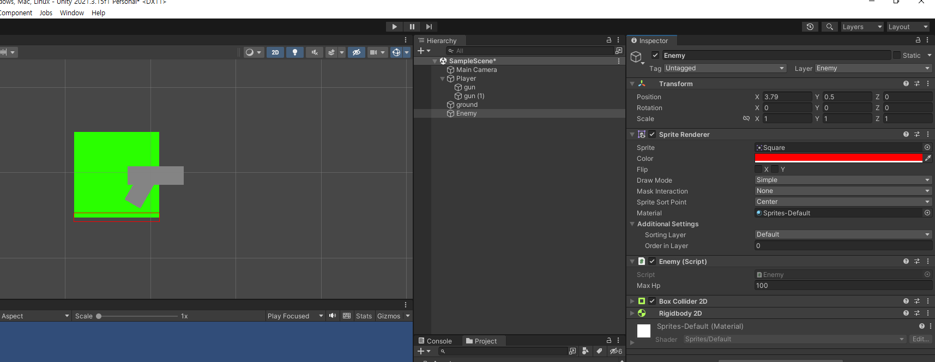Collapse Additional Settings foldout

click(632, 224)
